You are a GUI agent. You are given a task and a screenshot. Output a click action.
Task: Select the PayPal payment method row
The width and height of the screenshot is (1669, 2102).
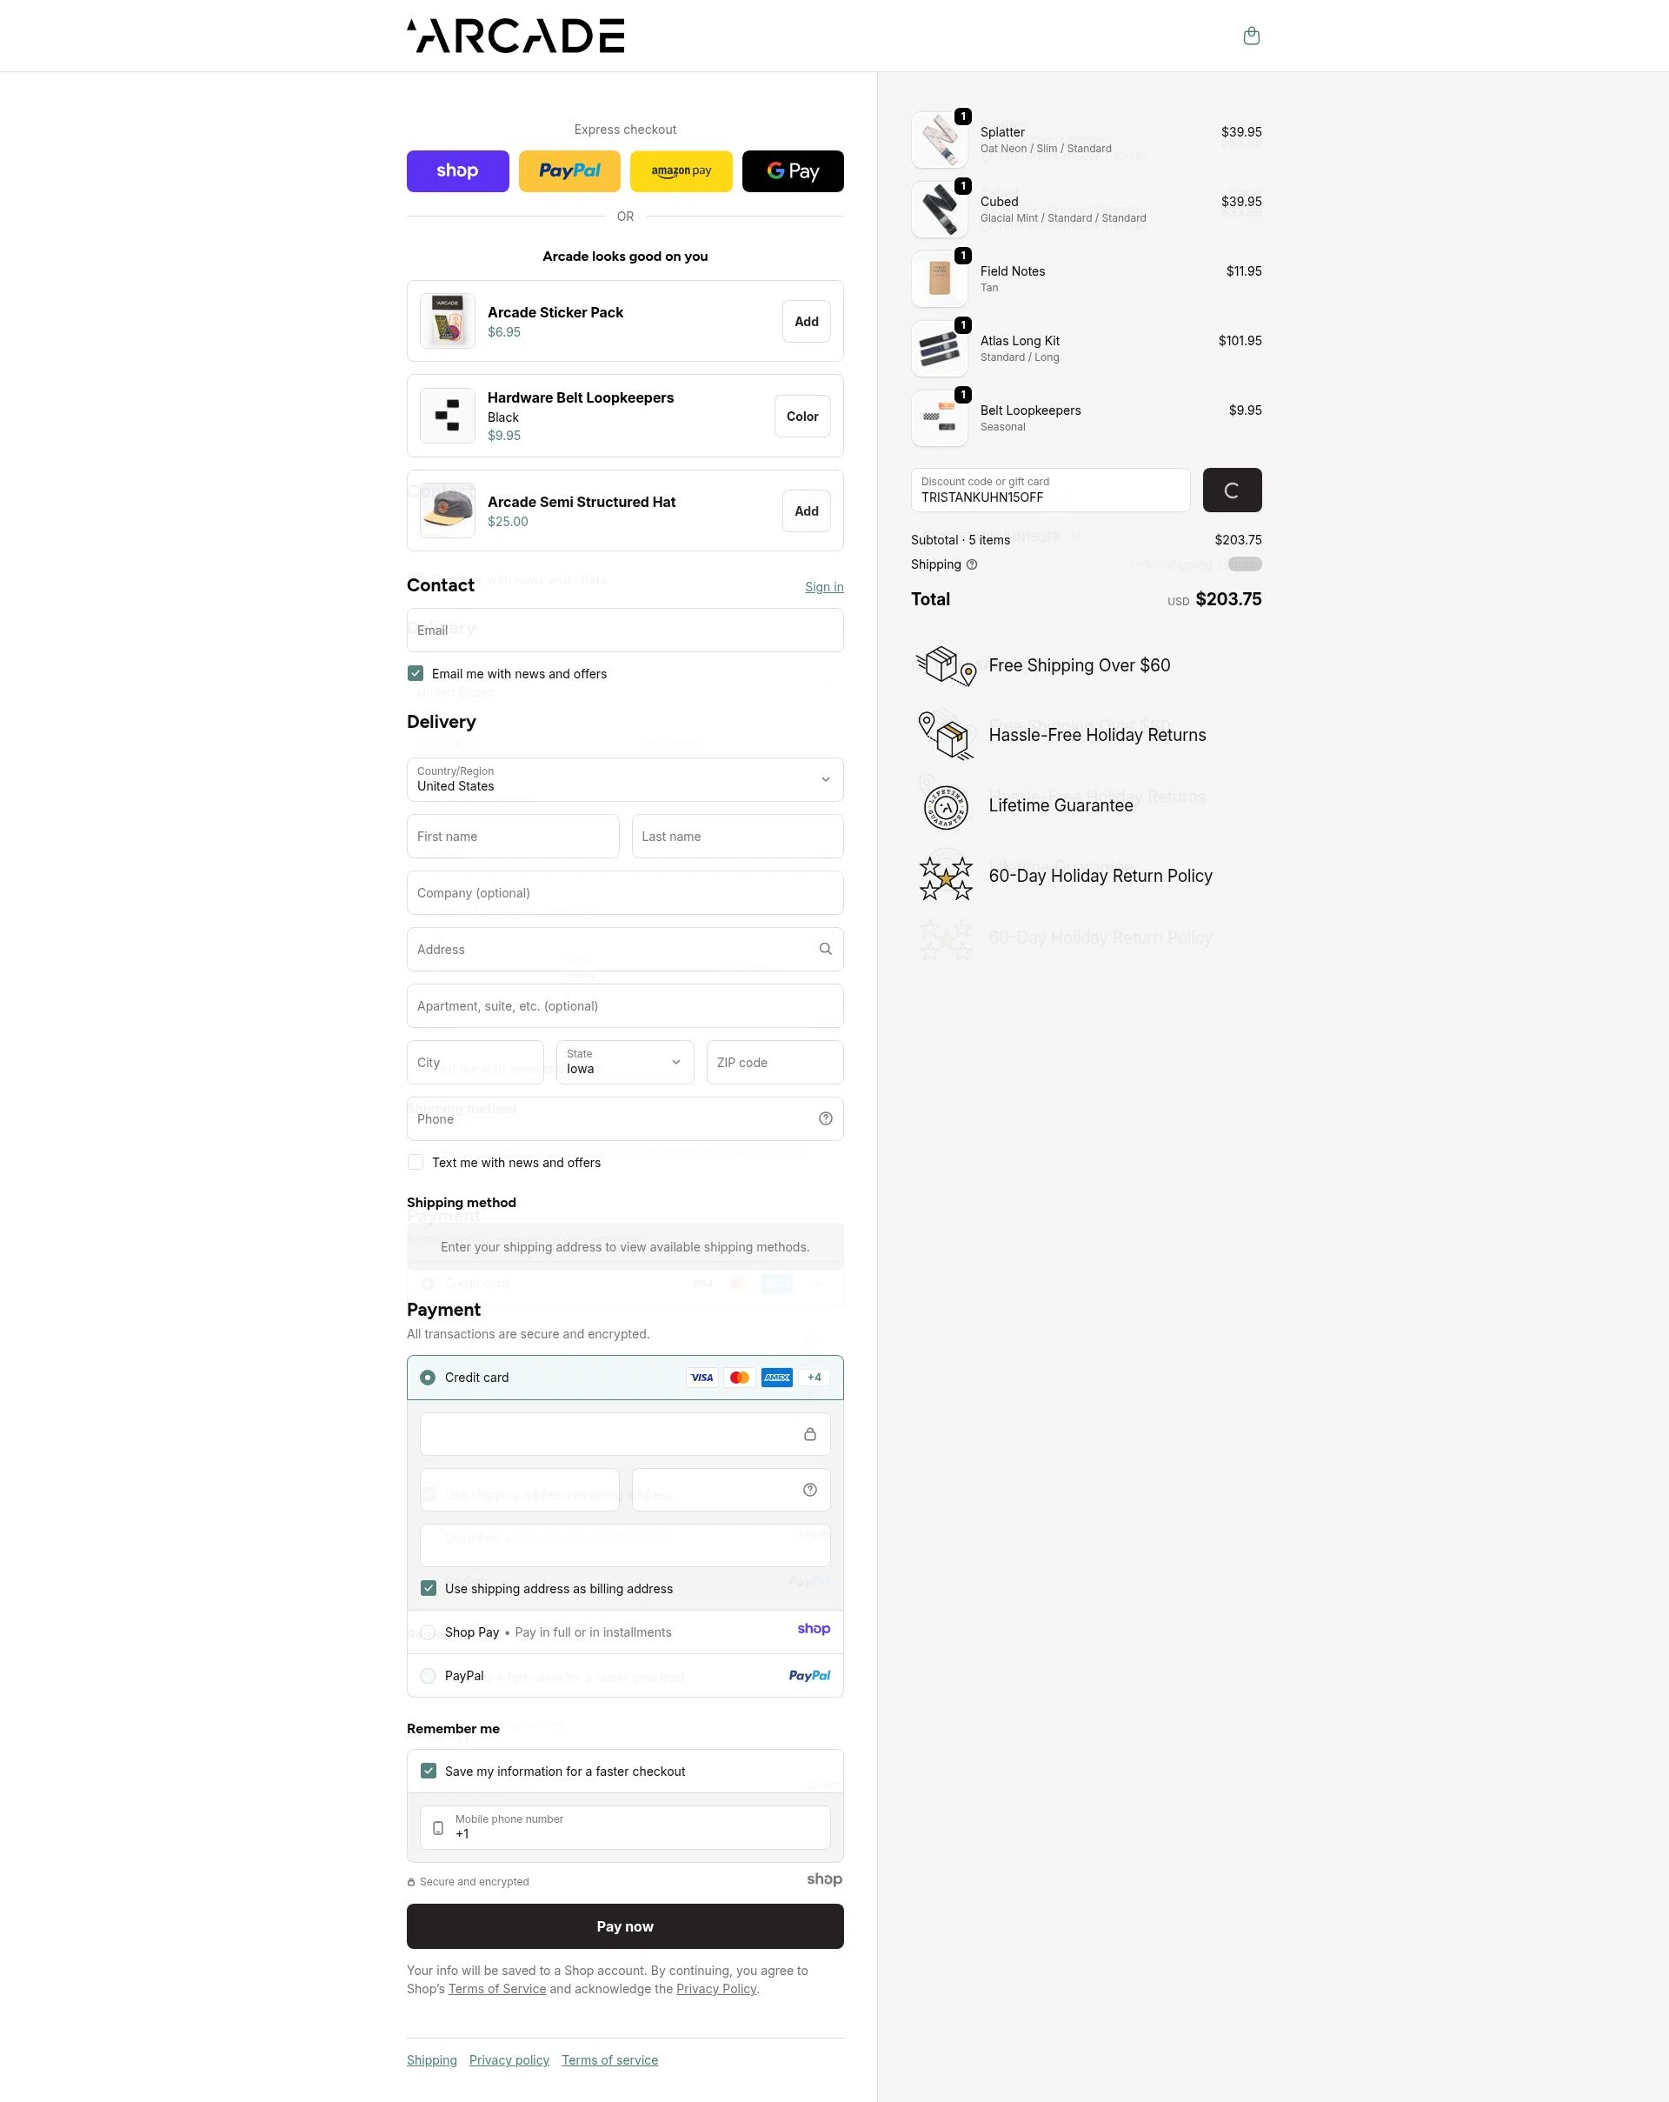624,1675
